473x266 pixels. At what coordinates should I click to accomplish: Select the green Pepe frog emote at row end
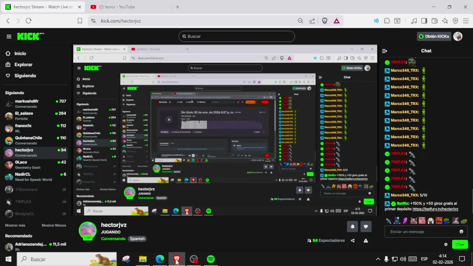(x=464, y=221)
